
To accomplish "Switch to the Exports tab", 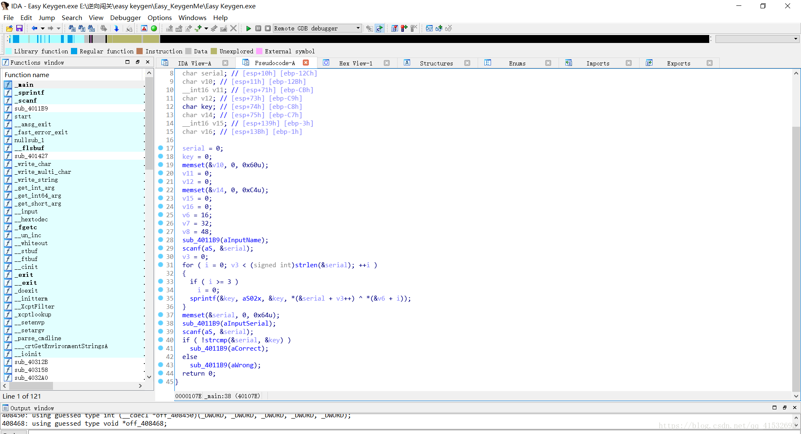I will [x=678, y=63].
